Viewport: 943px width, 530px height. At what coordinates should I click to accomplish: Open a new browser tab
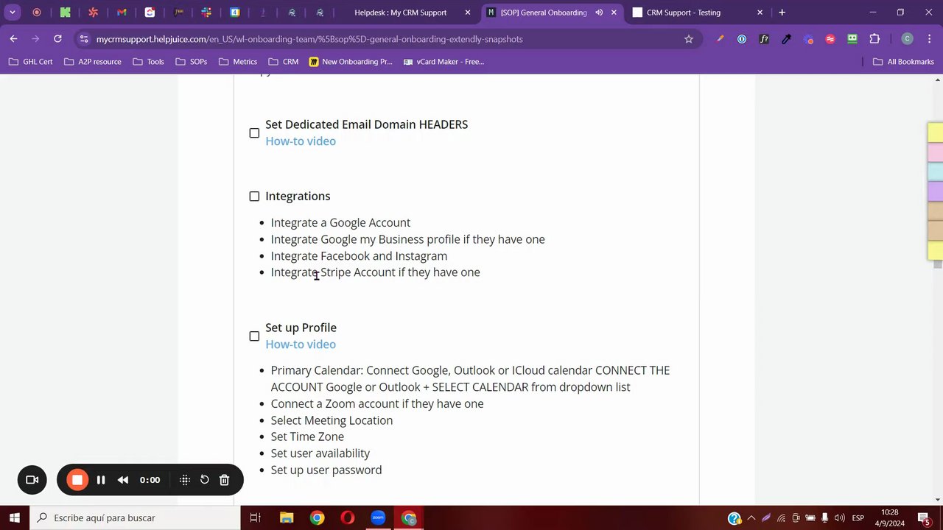782,13
